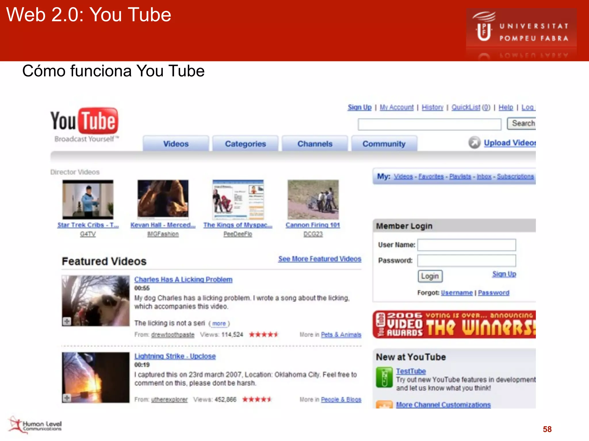Click Star Trek Cribs title link
The width and height of the screenshot is (589, 441).
(x=88, y=225)
